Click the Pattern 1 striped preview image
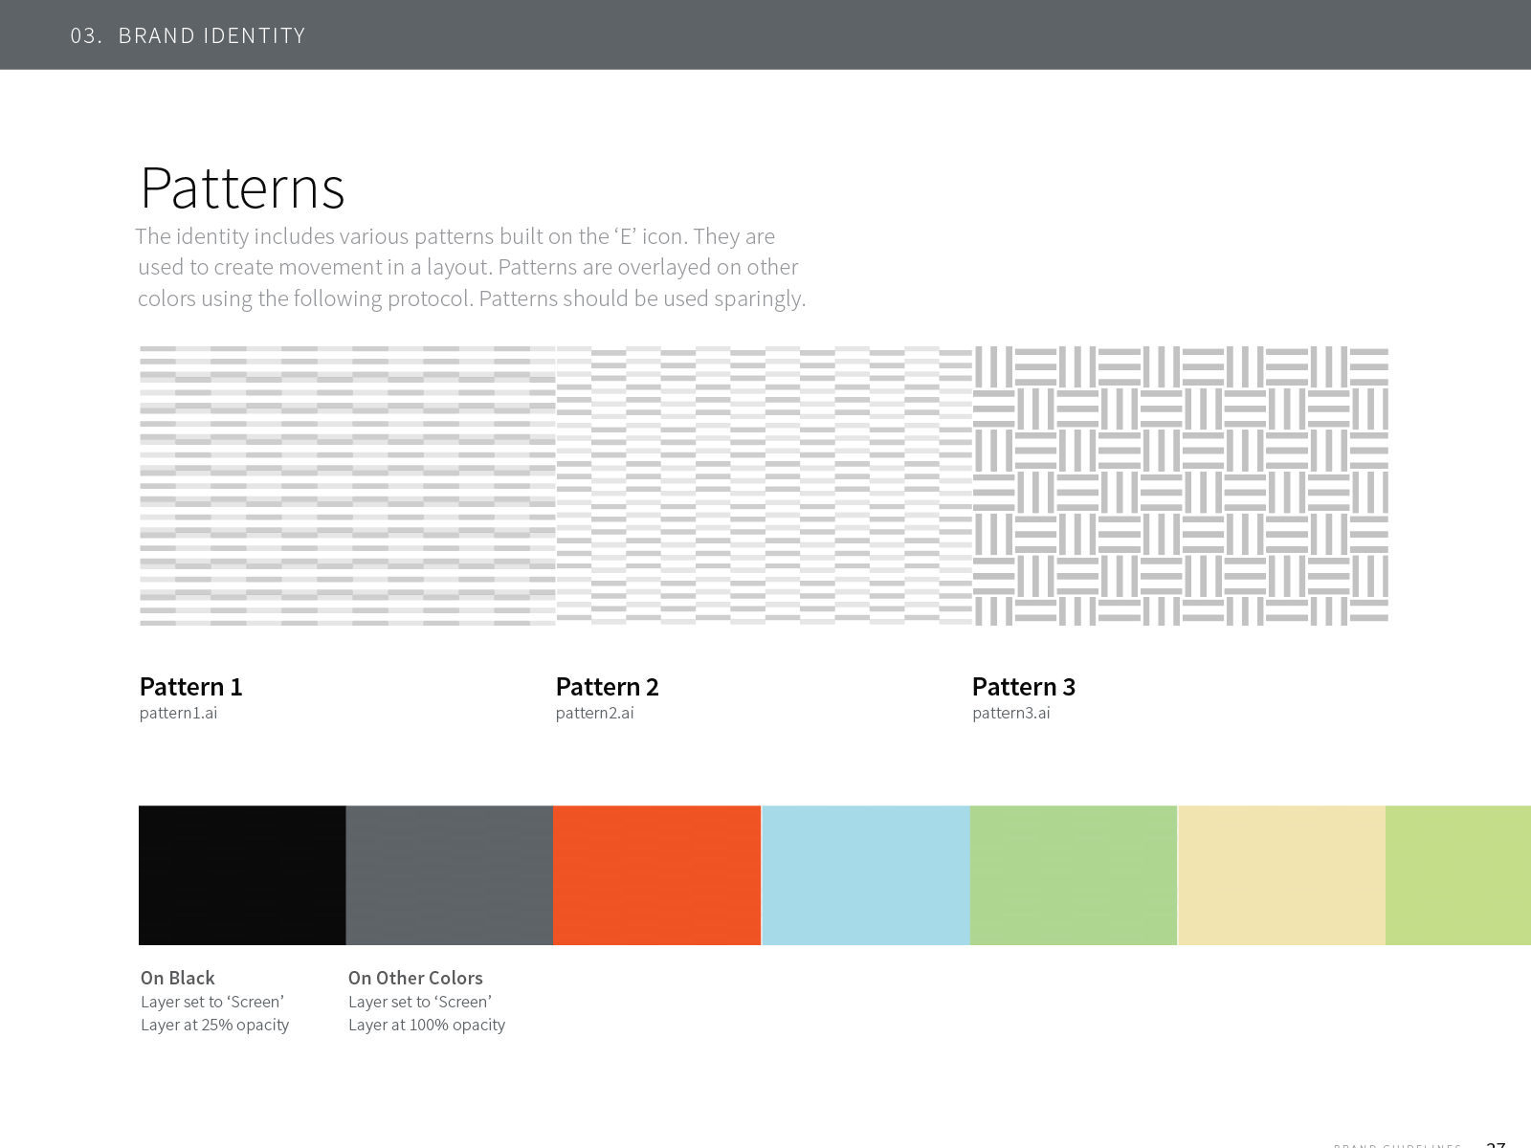Image resolution: width=1531 pixels, height=1148 pixels. click(x=347, y=486)
